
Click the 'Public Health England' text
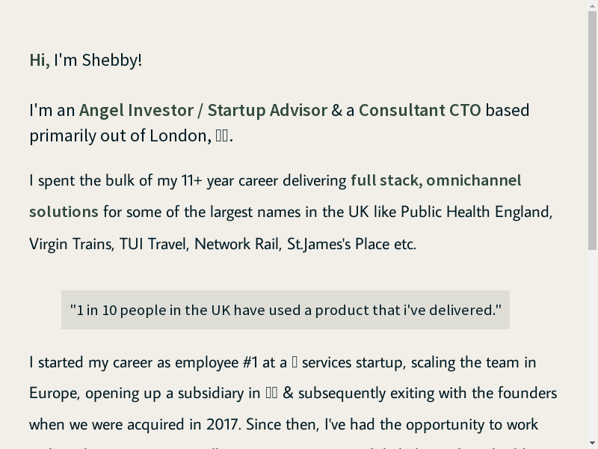(476, 212)
